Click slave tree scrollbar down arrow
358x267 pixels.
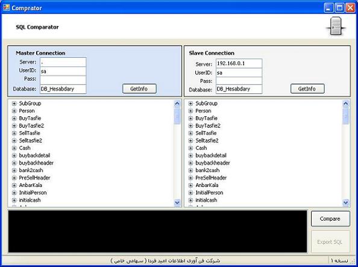[346, 203]
